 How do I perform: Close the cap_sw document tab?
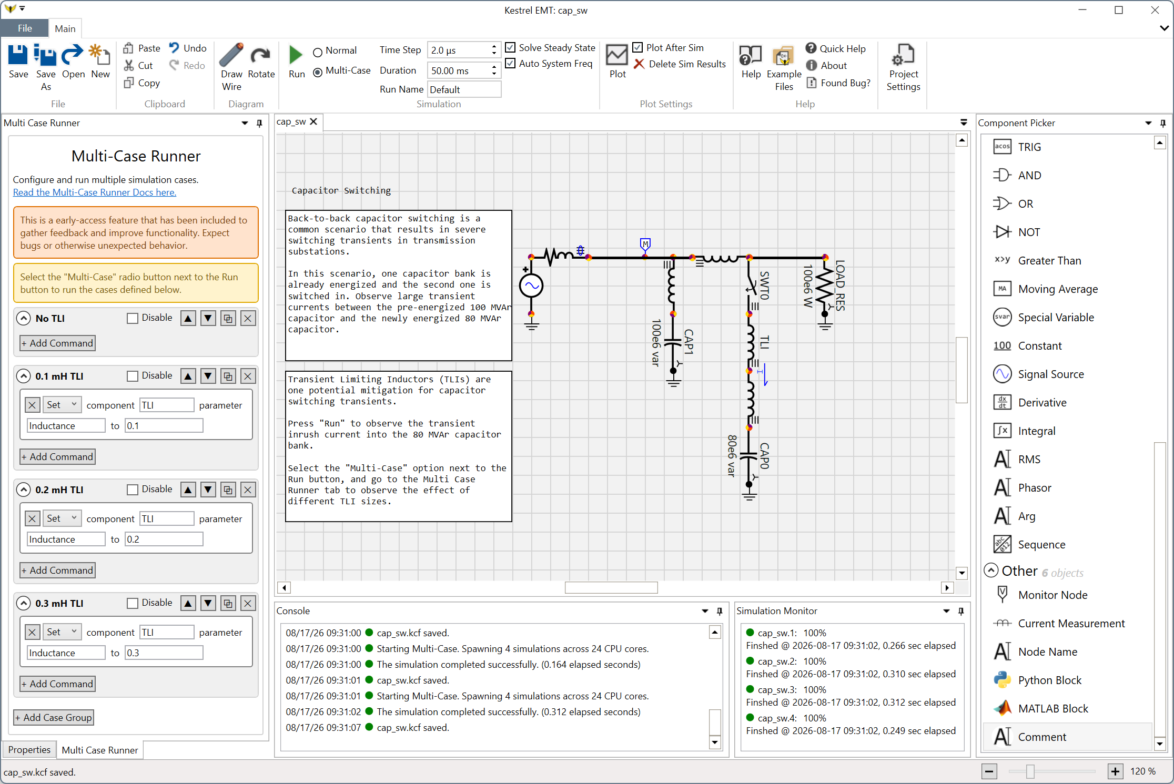pyautogui.click(x=314, y=121)
